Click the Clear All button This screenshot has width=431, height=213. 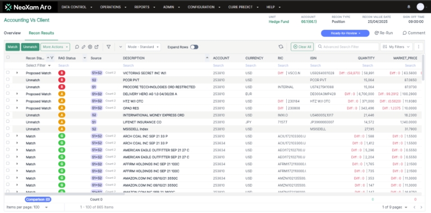(302, 47)
